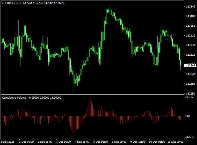Viewport: 197px width, 145px height.
Task: Select the 13 Dec 00:00 time label
Action: coord(175,142)
